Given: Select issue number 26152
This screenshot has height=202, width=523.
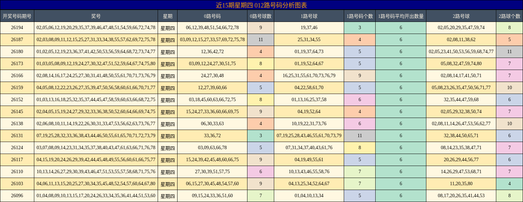Looking at the screenshot, I should pos(17,100).
